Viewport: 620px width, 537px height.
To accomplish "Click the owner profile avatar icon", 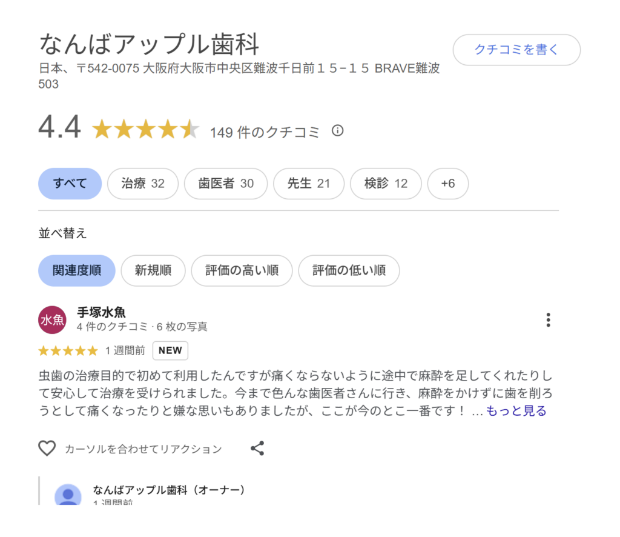I will [x=68, y=495].
